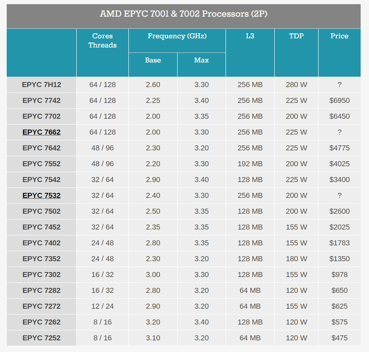Click the 280 W TDP of EPYC 7H12

(x=296, y=85)
